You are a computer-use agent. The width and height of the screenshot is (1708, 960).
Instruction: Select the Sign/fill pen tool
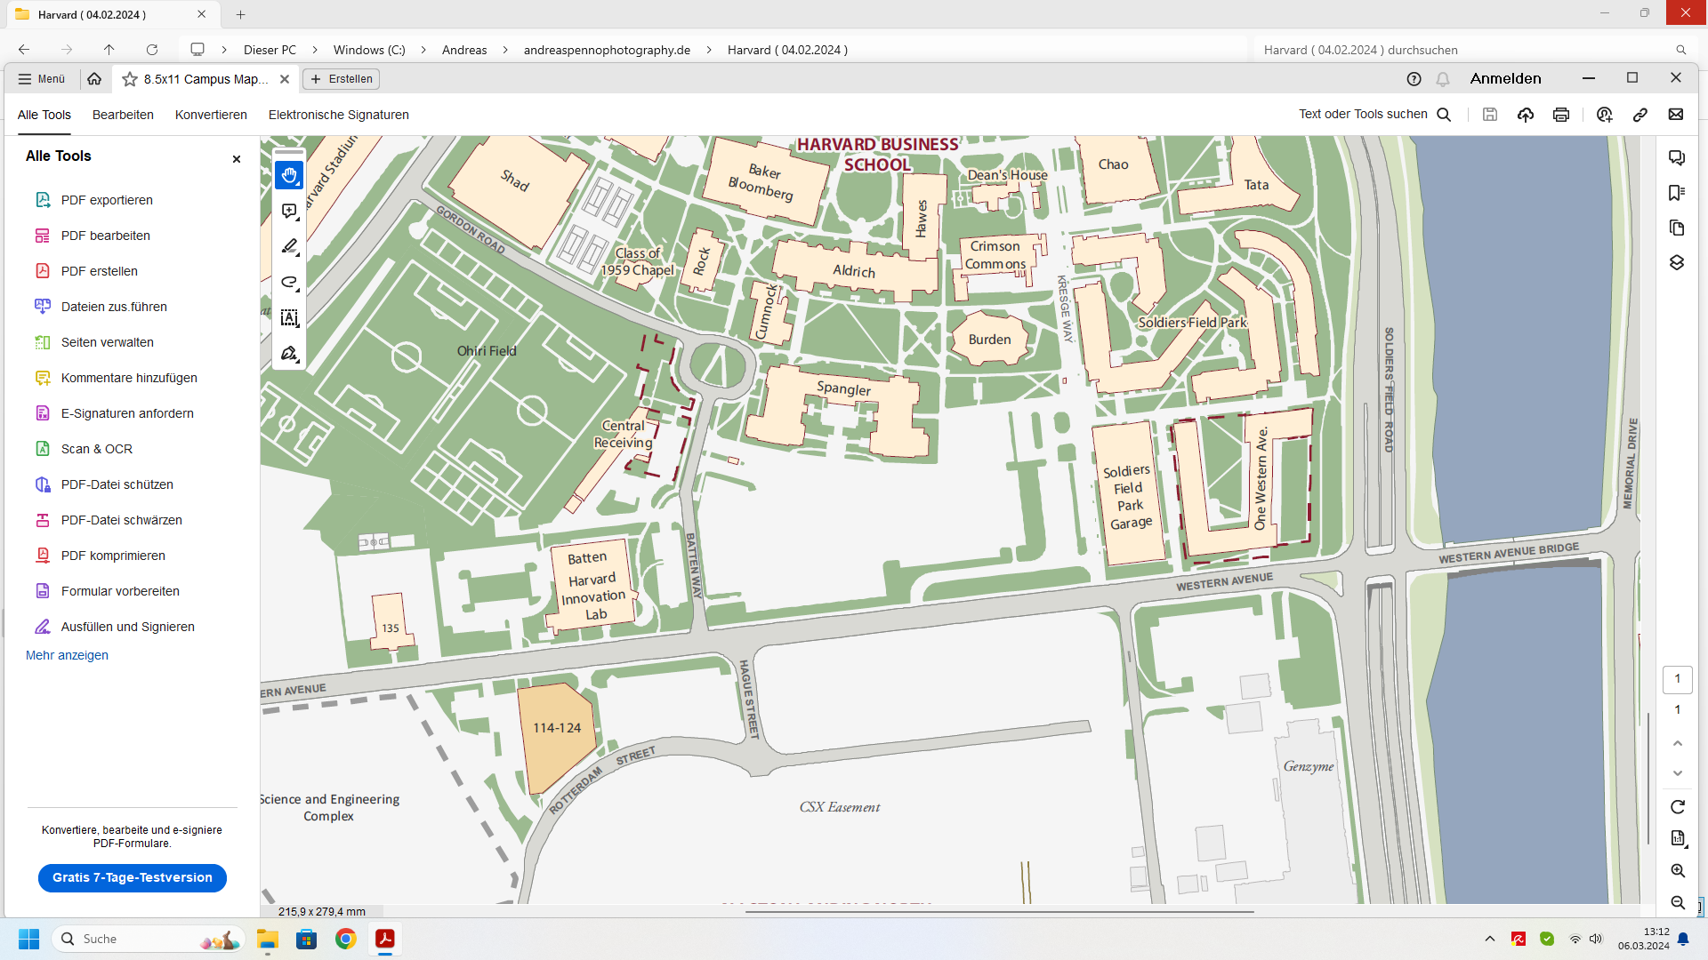[x=289, y=354]
